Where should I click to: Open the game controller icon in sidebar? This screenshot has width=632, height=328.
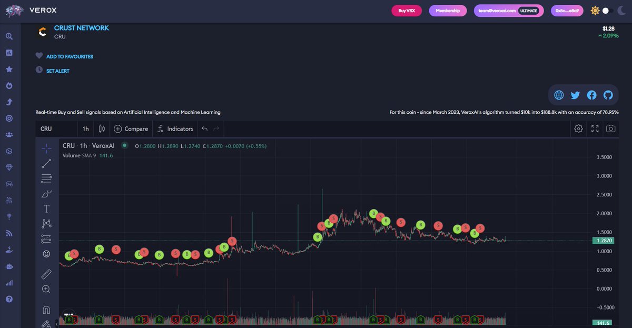tap(9, 184)
